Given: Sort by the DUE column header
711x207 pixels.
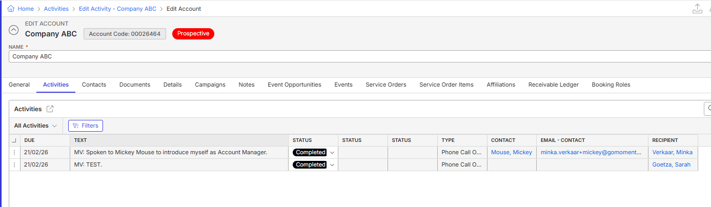Looking at the screenshot, I should coord(45,140).
